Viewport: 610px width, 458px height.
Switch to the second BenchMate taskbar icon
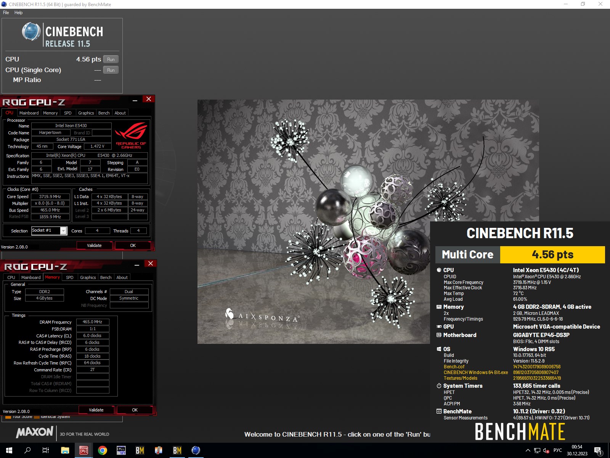click(x=177, y=450)
